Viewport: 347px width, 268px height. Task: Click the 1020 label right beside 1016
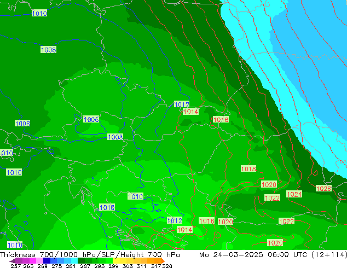click(x=225, y=222)
